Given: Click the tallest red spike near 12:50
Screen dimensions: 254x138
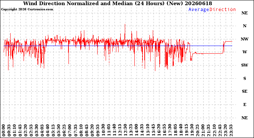Looking at the screenshot, I should point(125,32).
